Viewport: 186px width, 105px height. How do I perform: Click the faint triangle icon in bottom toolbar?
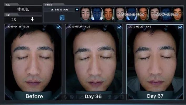pyautogui.click(x=81, y=97)
